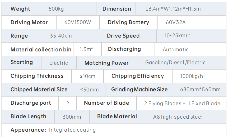228x139 pixels.
Task: Click the Number of Blade label
Action: pos(106,103)
